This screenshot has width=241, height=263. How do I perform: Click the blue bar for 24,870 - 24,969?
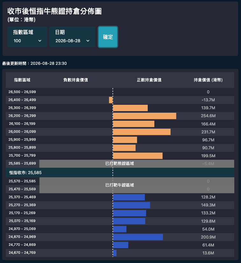pos(138,237)
